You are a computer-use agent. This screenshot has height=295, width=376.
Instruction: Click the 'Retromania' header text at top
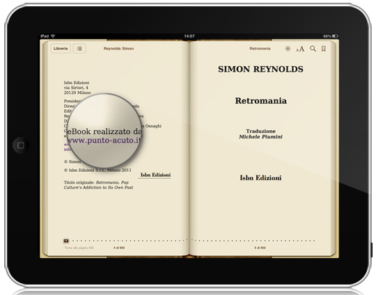point(260,49)
